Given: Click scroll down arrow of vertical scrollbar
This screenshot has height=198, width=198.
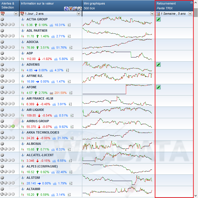Looking at the screenshot, I should (x=196, y=196).
